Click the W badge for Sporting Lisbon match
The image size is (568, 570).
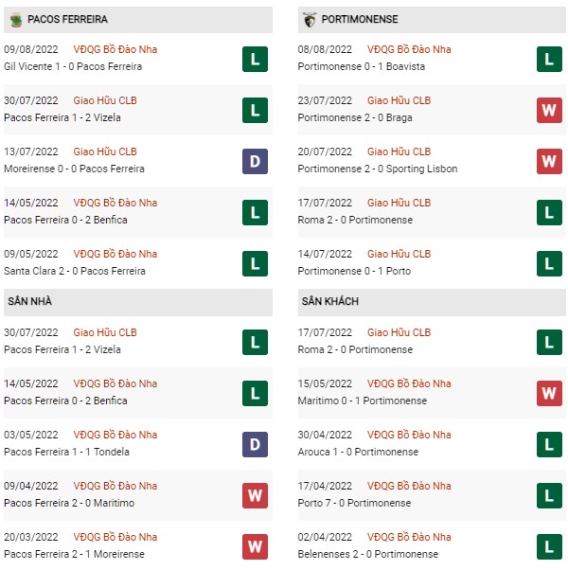(x=549, y=161)
